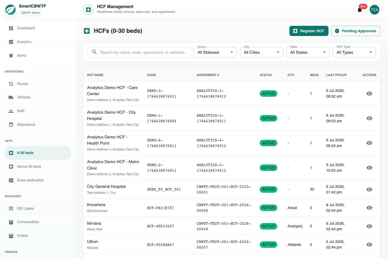The height and width of the screenshot is (258, 388).
Task: Go to Above 30 beds section
Action: coord(38,167)
